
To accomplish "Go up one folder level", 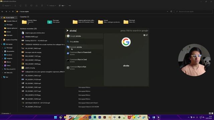I will click(13, 12).
